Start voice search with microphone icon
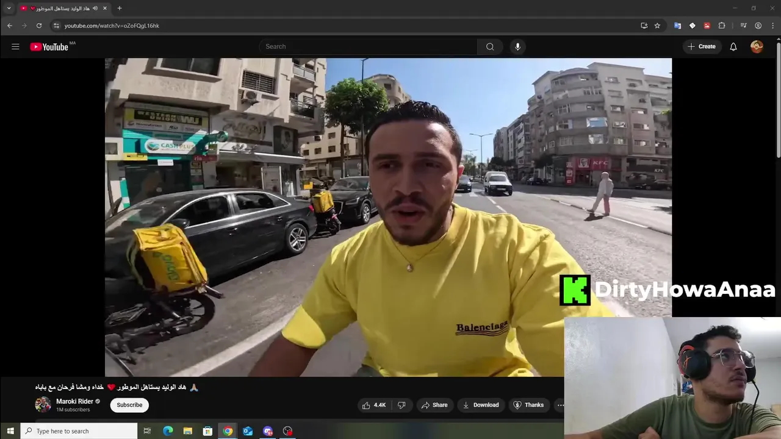The width and height of the screenshot is (781, 439). pyautogui.click(x=517, y=46)
